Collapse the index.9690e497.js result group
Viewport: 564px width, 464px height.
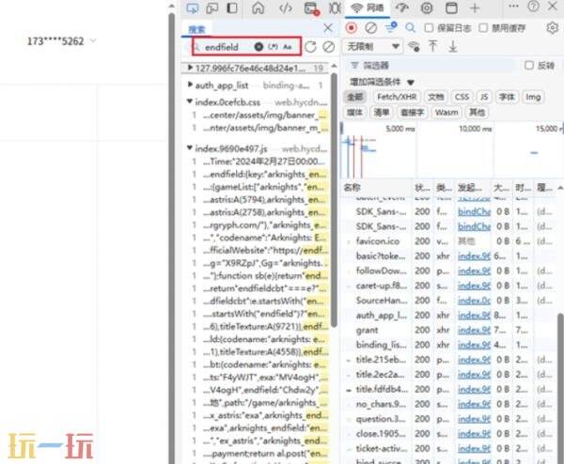click(x=189, y=148)
